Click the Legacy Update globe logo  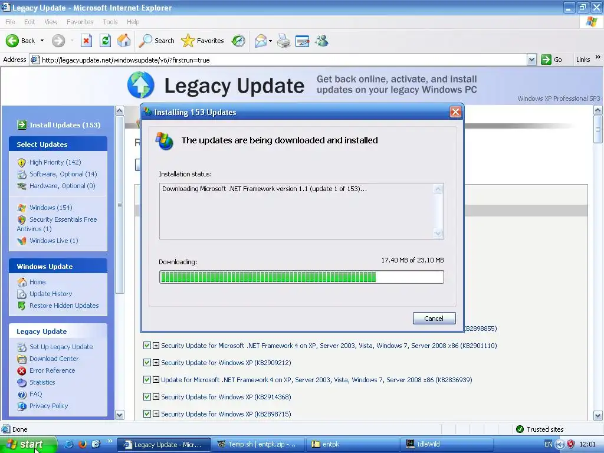pyautogui.click(x=140, y=85)
